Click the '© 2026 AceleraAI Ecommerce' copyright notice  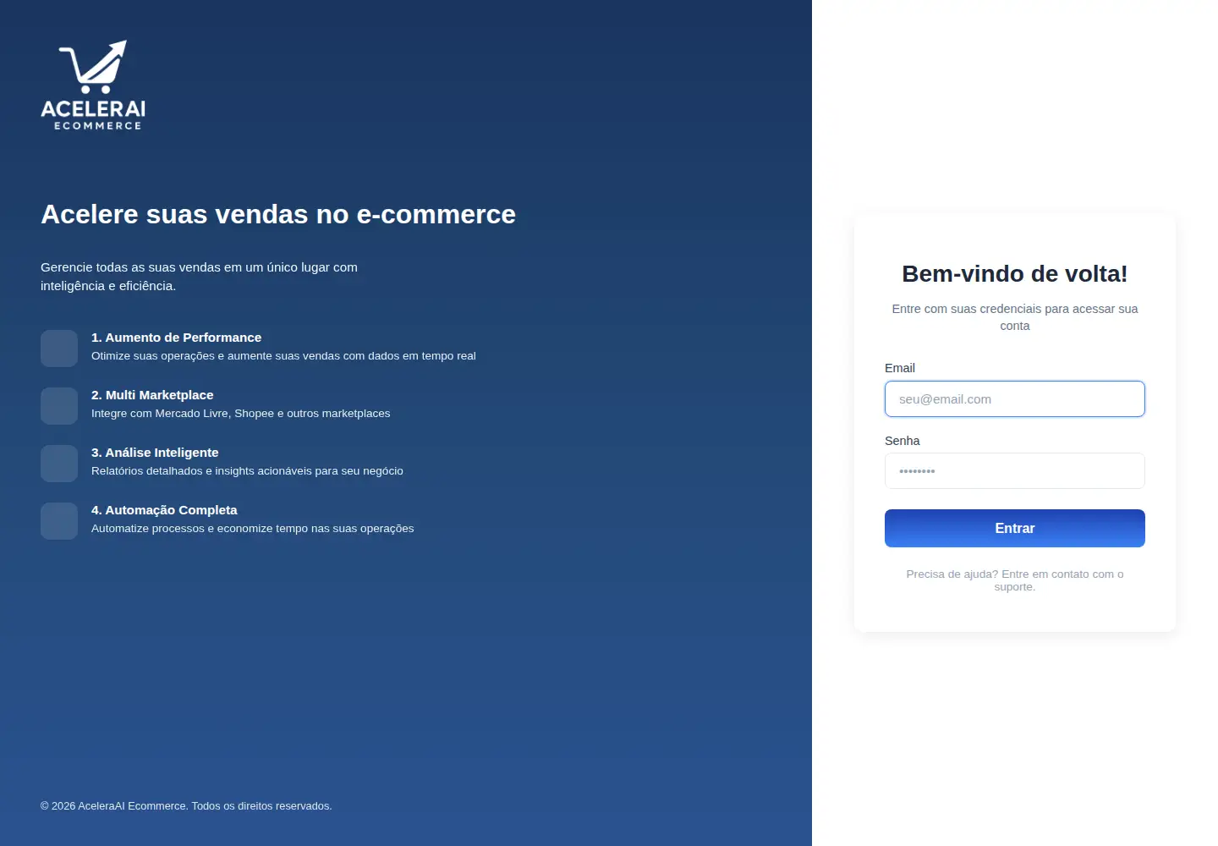point(186,806)
